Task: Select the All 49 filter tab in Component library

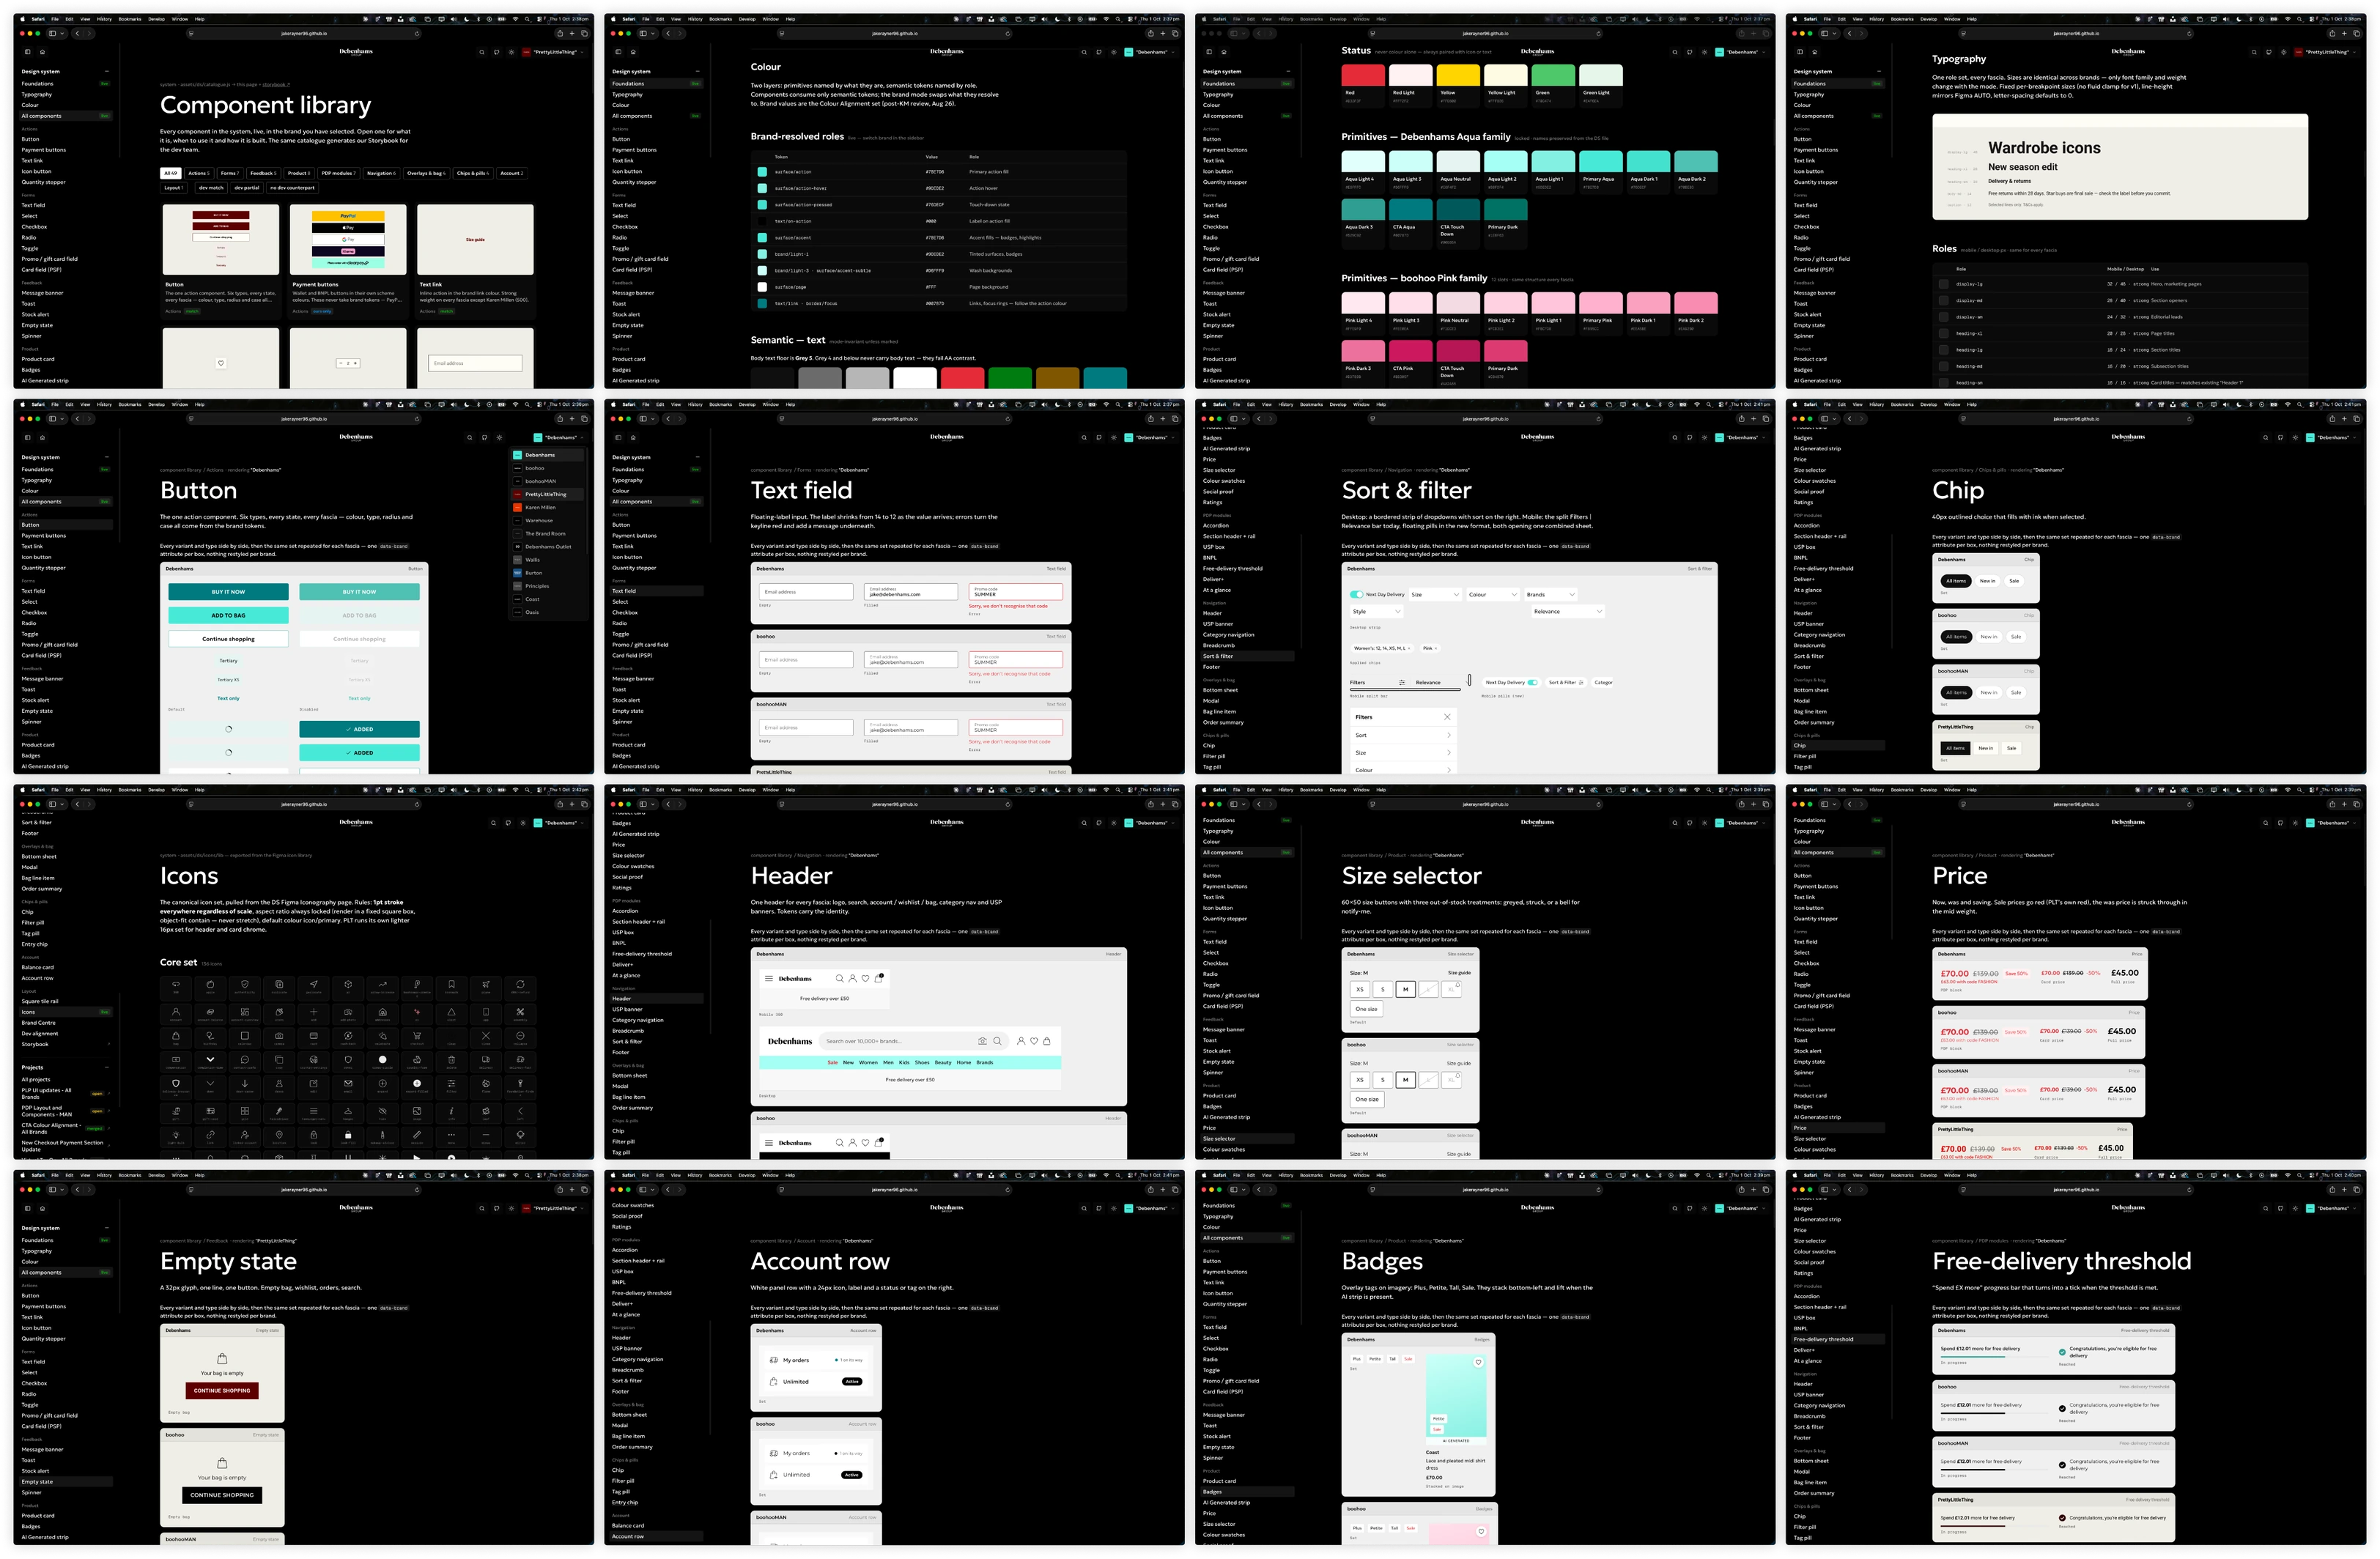Action: tap(171, 173)
